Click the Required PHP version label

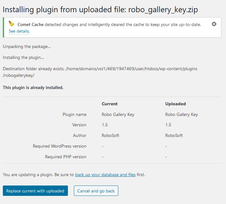(x=66, y=157)
